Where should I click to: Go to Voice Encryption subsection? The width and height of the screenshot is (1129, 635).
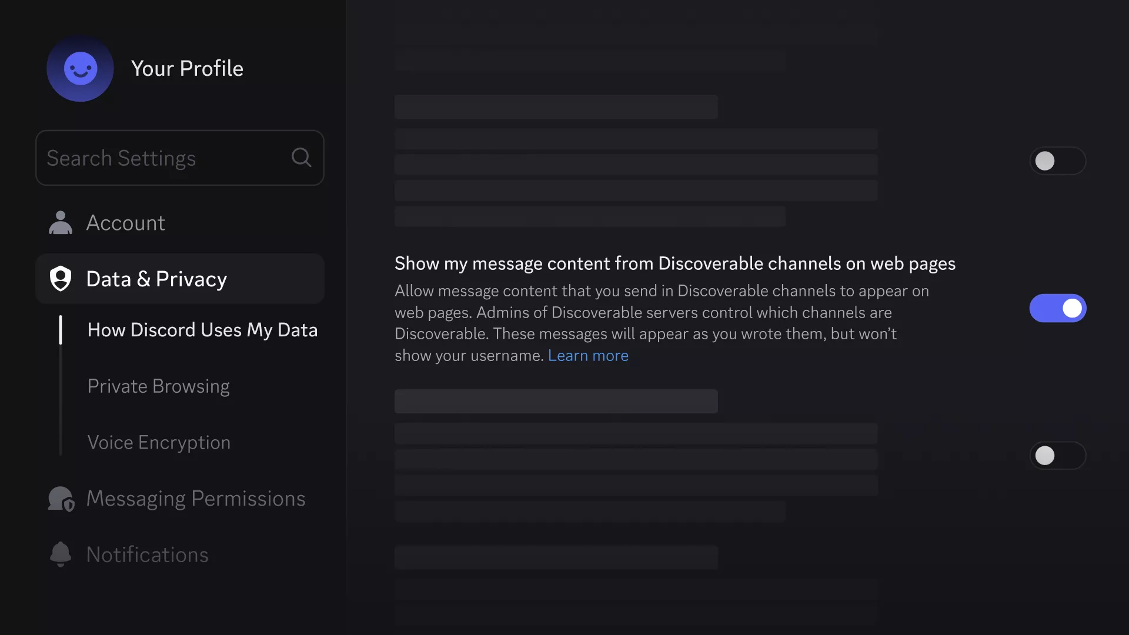pos(159,442)
